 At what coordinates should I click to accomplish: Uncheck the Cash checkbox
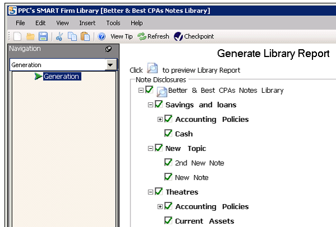[169, 134]
